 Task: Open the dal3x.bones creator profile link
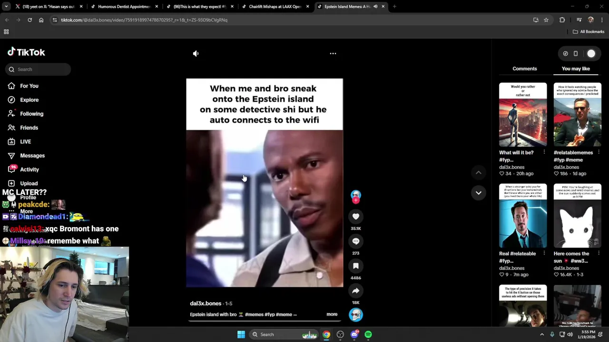206,304
